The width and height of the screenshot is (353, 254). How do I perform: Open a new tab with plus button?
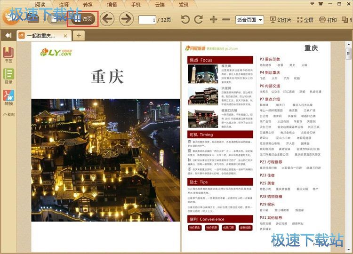tap(79, 36)
